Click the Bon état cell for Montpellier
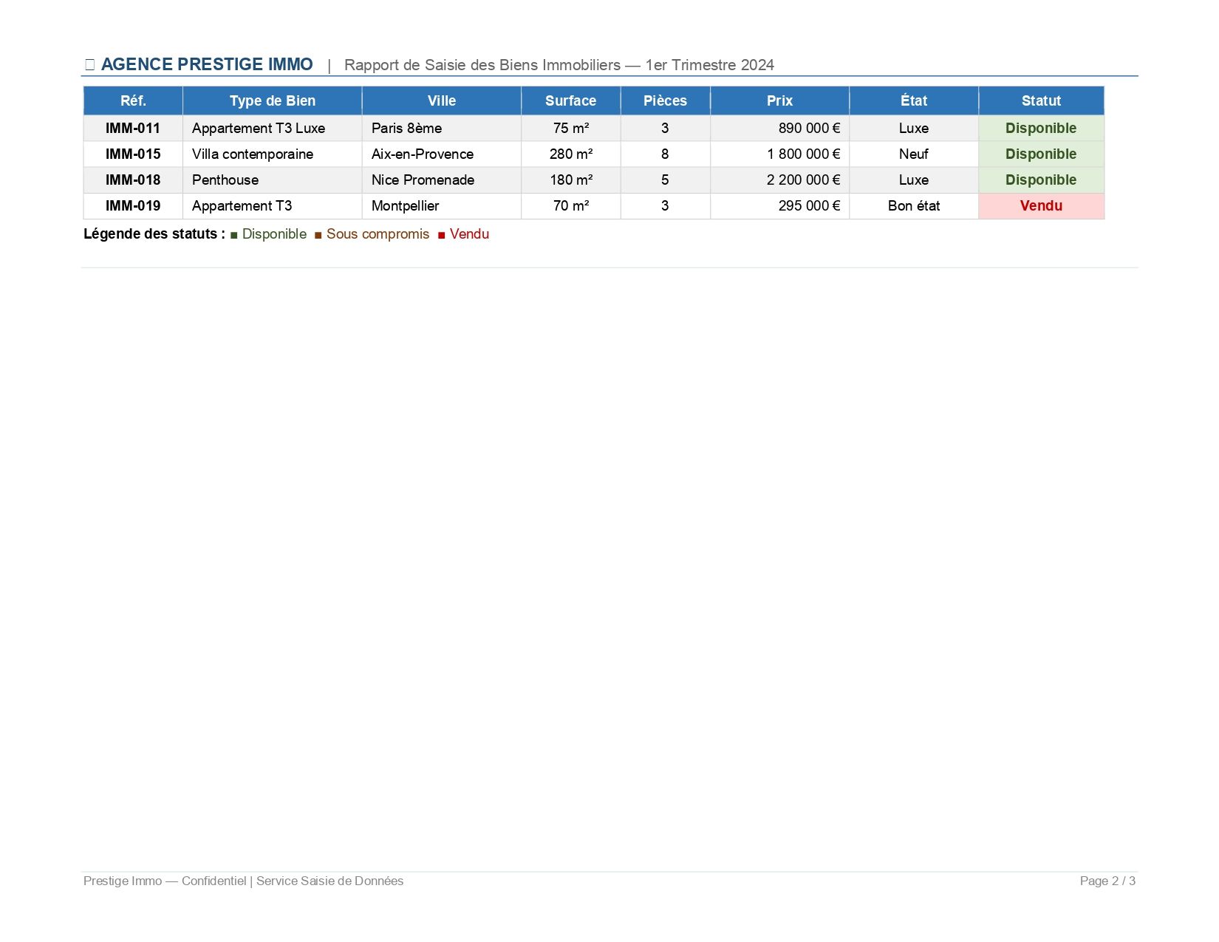This screenshot has width=1219, height=942. [914, 206]
